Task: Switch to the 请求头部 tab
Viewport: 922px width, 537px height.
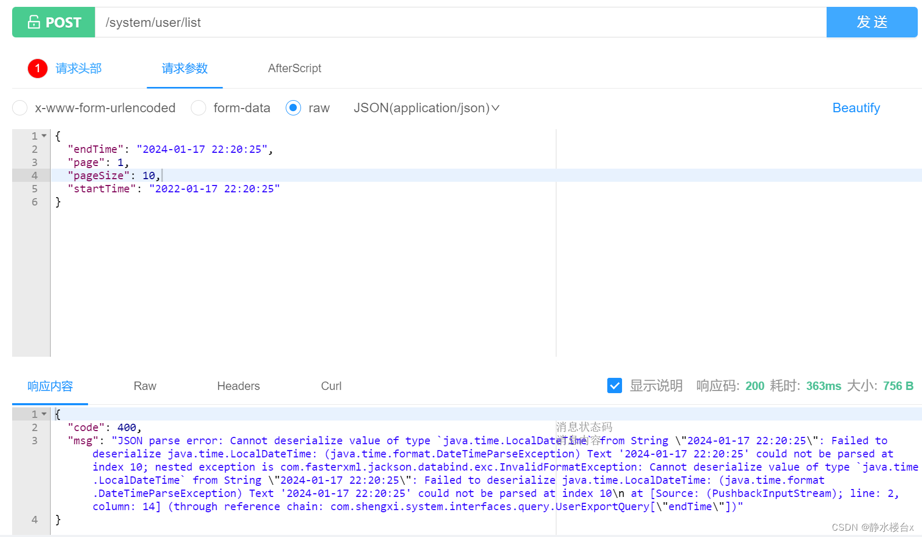Action: 78,68
